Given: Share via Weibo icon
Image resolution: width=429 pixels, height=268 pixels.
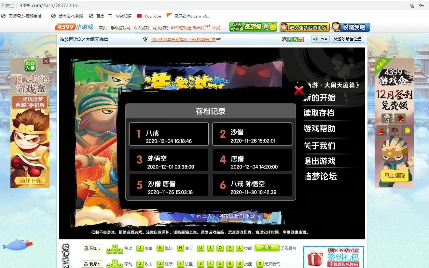Looking at the screenshot, I should 301,40.
